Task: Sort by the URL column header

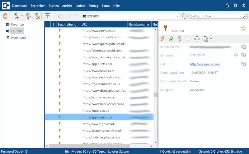Action: click(104, 24)
